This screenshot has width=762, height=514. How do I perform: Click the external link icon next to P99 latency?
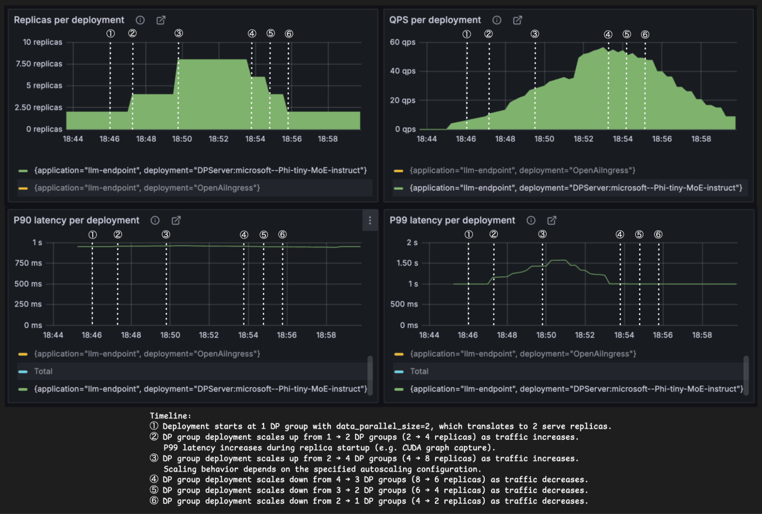[x=551, y=220]
